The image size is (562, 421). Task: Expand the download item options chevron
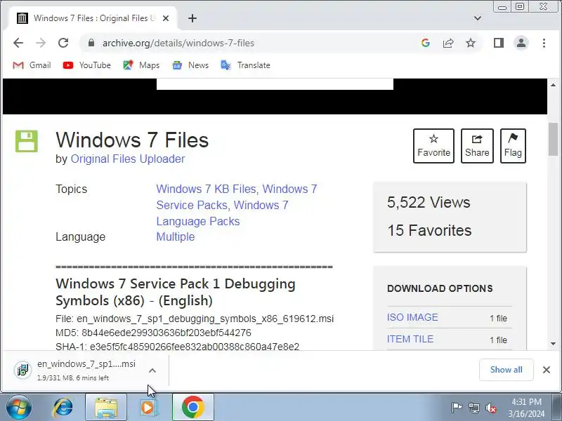152,370
